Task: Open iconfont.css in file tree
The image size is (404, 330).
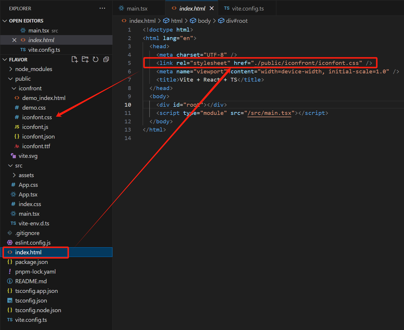Action: pos(56,117)
